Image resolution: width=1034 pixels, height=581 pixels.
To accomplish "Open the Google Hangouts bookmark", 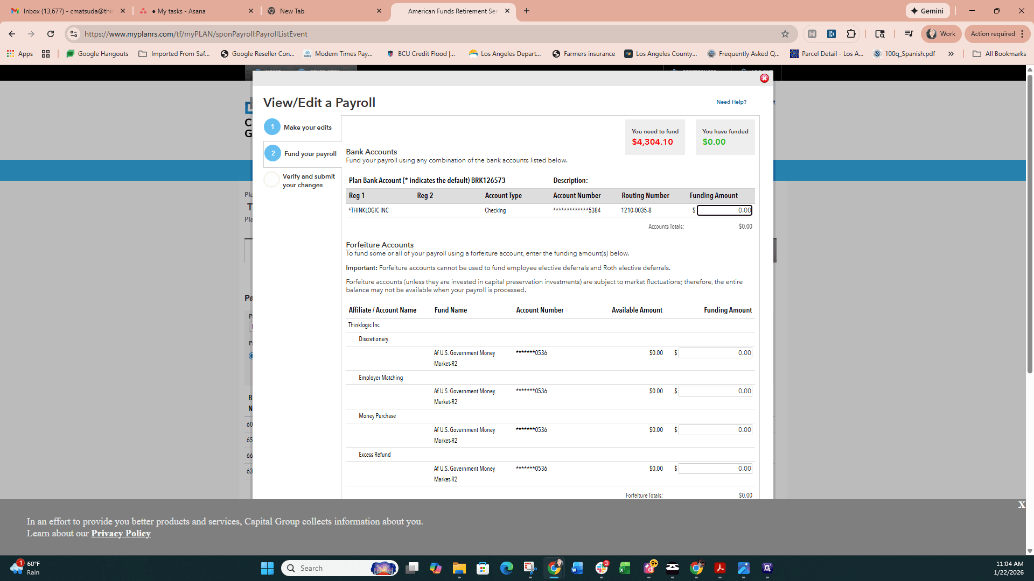I will 97,54.
